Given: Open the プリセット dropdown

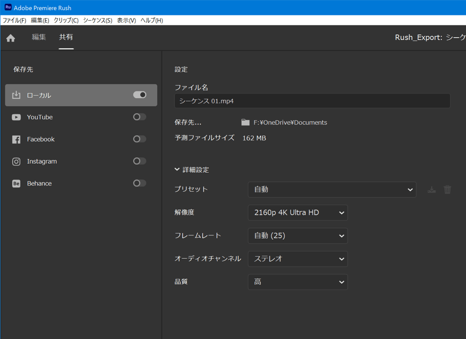Looking at the screenshot, I should coord(332,190).
